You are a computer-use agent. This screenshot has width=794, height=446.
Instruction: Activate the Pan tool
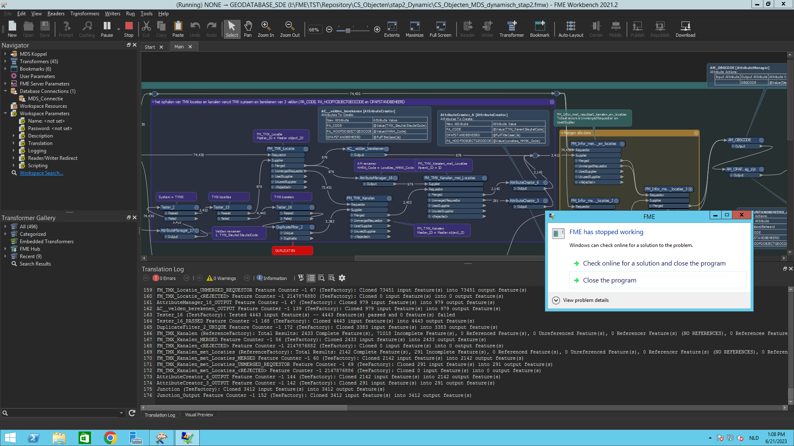point(248,29)
